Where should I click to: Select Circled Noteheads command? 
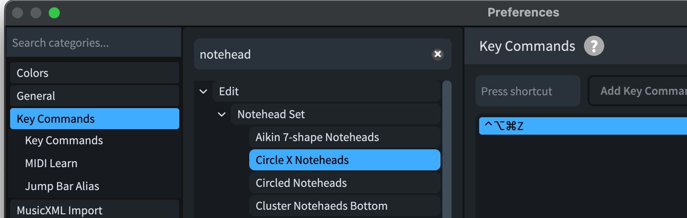click(x=344, y=183)
